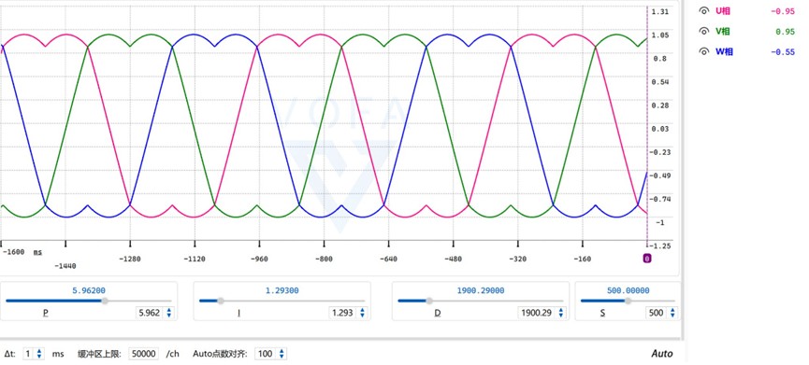The height and width of the screenshot is (365, 809).
Task: Click the P value field 5.962
Action: 149,313
